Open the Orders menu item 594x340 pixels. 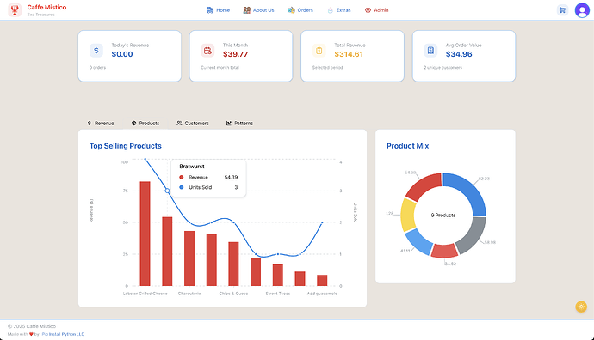300,10
